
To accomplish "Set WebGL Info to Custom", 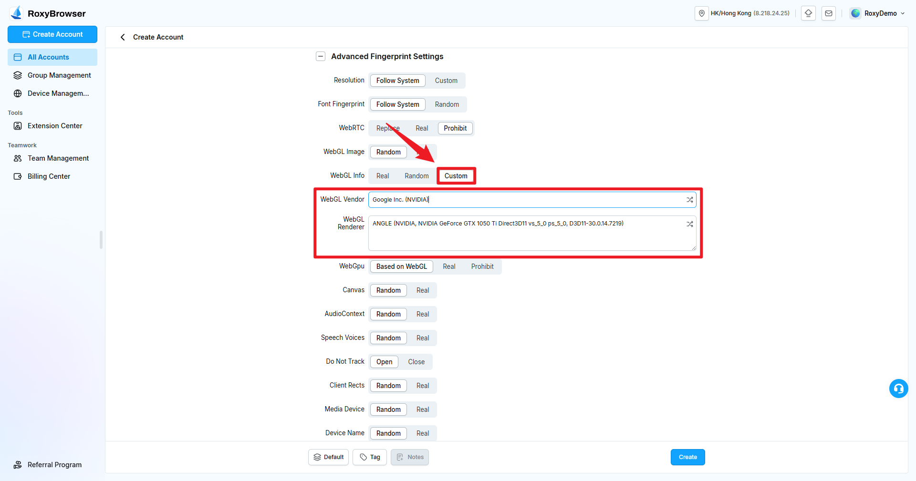I will pyautogui.click(x=456, y=176).
